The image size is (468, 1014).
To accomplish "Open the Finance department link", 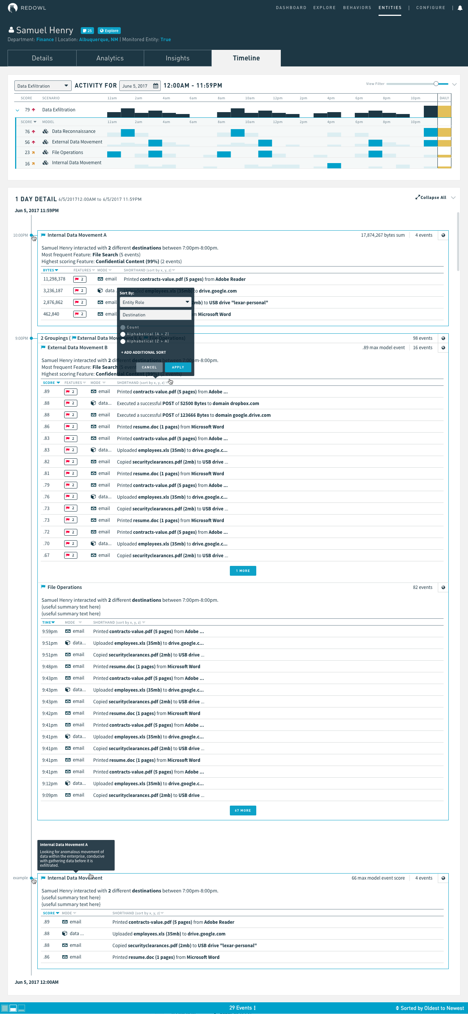I will point(45,40).
